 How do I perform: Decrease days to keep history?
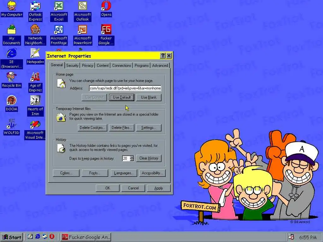pyautogui.click(x=132, y=160)
